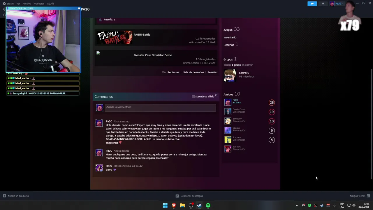Viewport: 373px width, 210px height.
Task: Focus the Añadir un comentario field
Action: (x=160, y=108)
